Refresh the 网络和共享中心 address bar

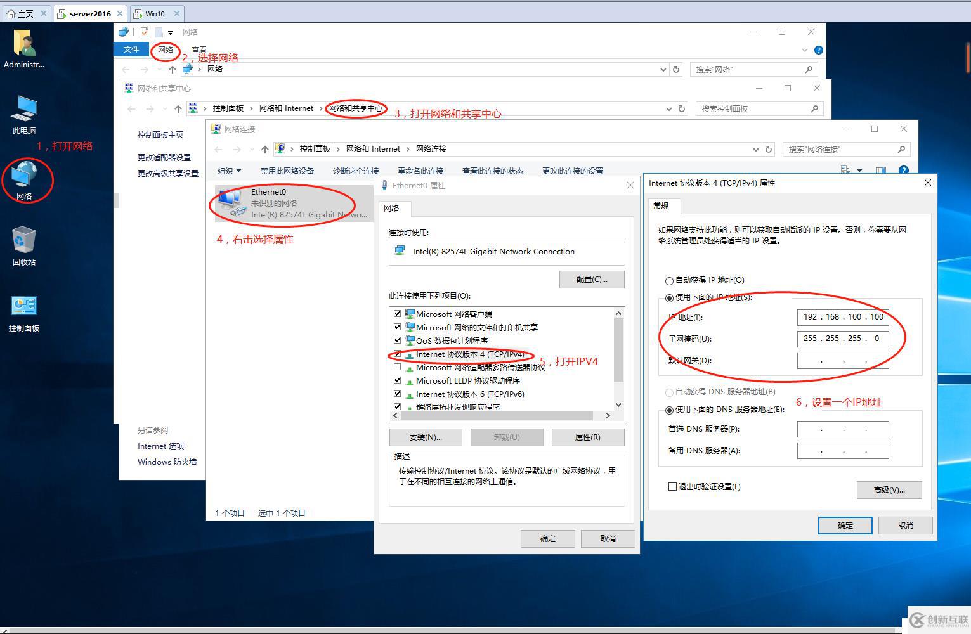pos(682,108)
